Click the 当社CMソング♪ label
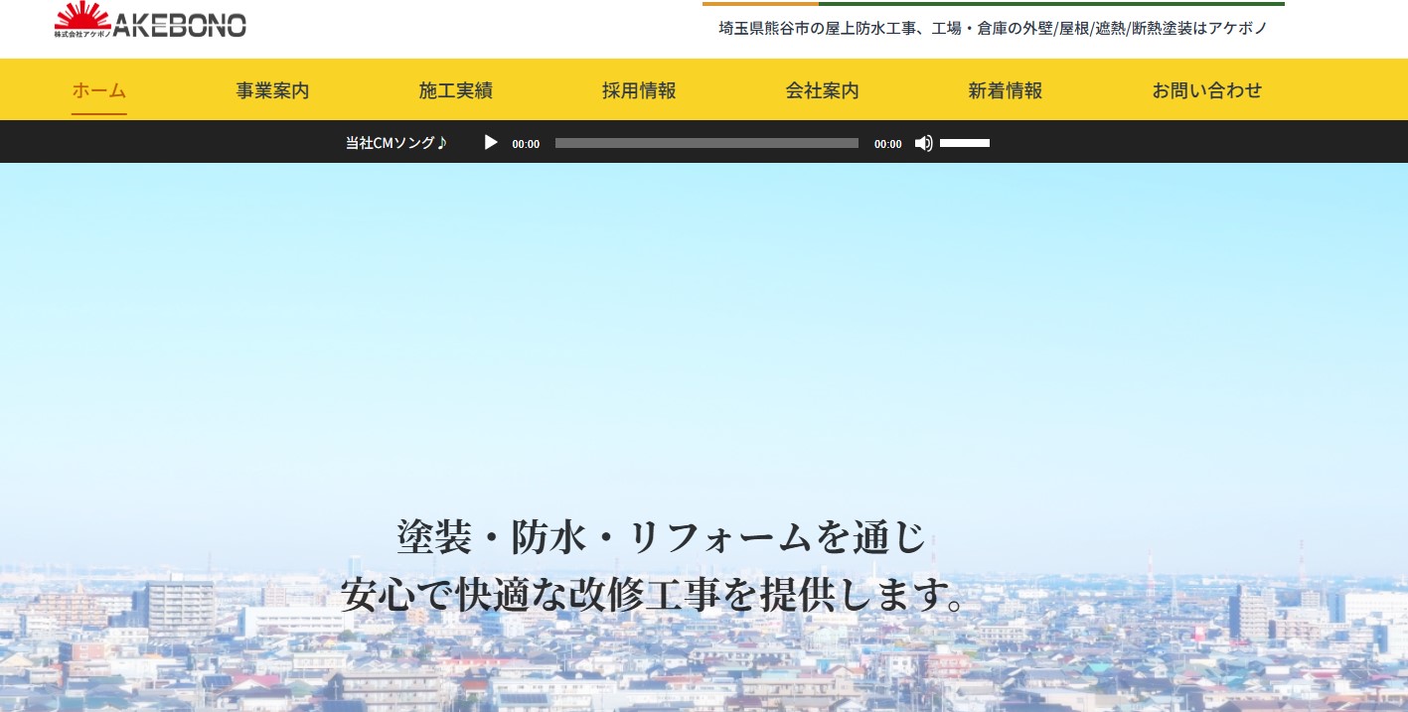This screenshot has height=712, width=1408. point(394,142)
